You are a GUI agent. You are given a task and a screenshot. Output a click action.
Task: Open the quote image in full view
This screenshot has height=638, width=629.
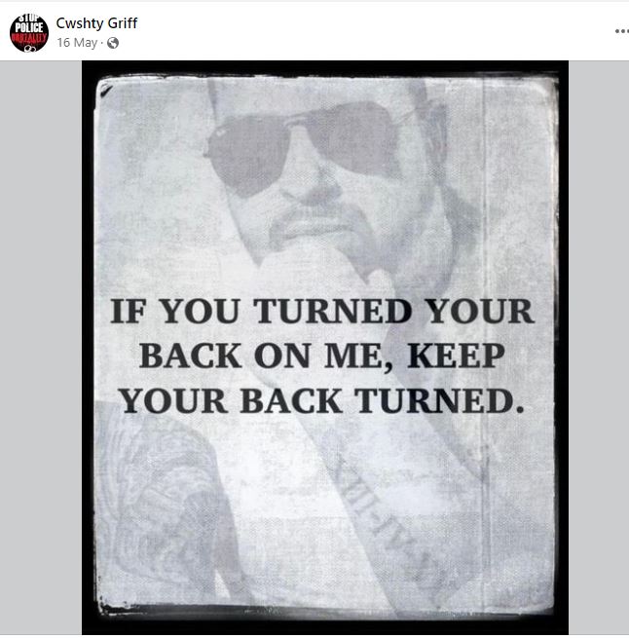[325, 347]
